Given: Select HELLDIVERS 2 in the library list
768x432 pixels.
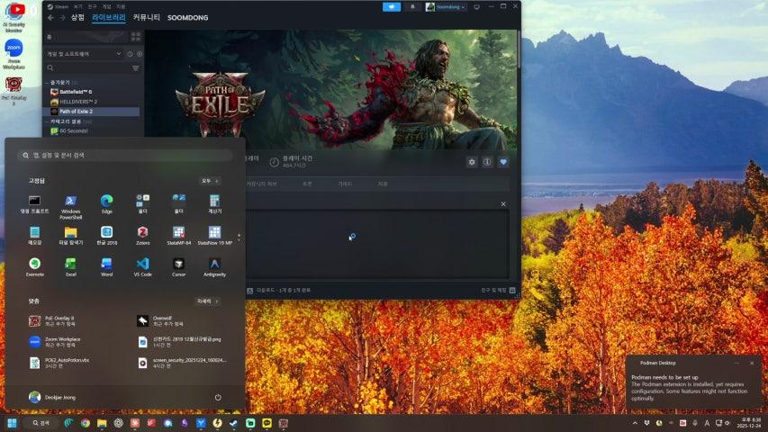Looking at the screenshot, I should [x=77, y=102].
